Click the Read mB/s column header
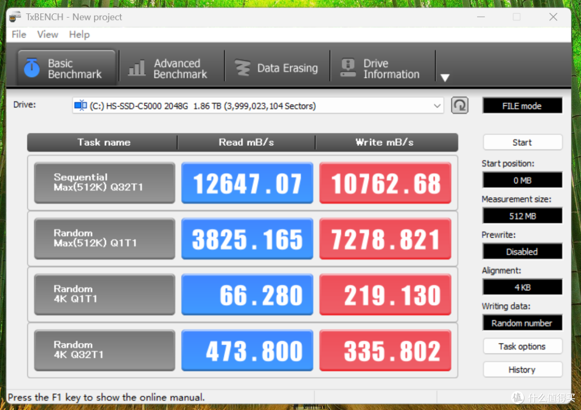 tap(246, 143)
